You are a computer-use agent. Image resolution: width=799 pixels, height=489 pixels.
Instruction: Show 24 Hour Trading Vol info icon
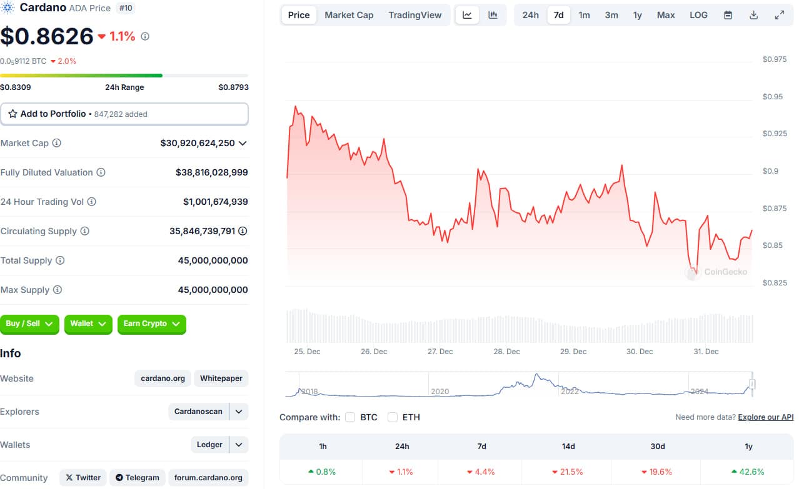point(92,202)
